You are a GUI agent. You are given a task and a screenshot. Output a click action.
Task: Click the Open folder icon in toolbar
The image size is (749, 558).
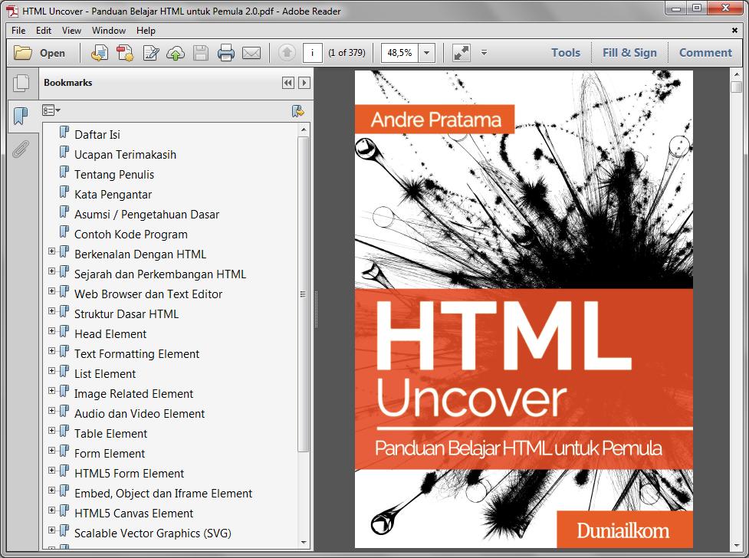(23, 53)
